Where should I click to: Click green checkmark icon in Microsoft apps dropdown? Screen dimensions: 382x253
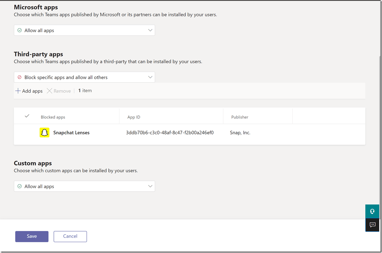[20, 30]
